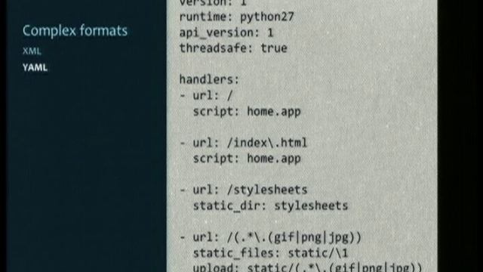
Task: Click the url line with gif|png|jpg pattern
Action: tap(270, 237)
